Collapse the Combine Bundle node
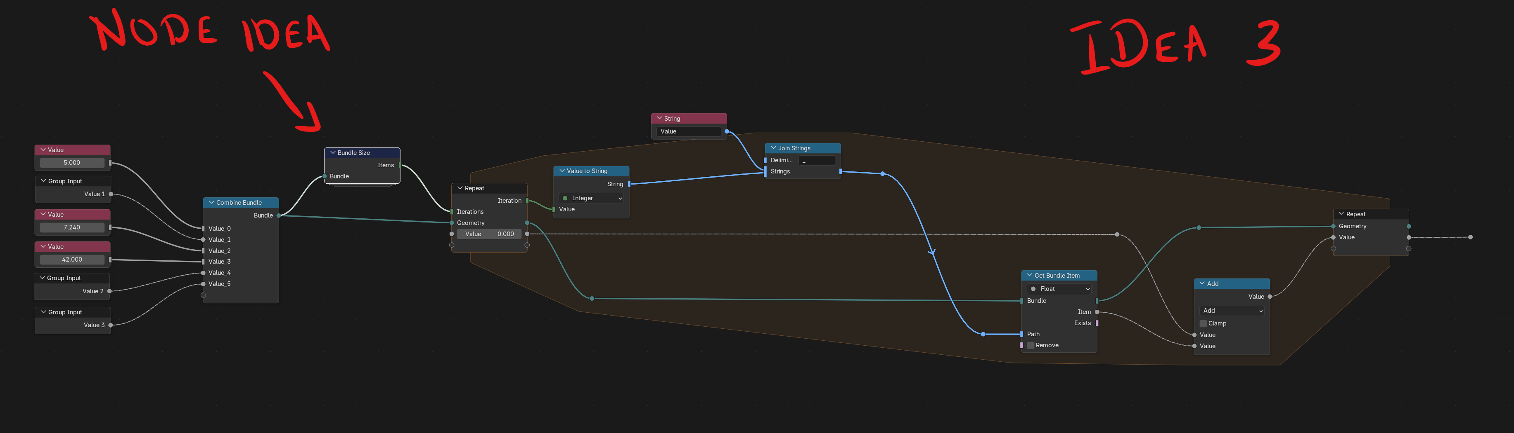Image resolution: width=1514 pixels, height=433 pixels. click(x=211, y=202)
